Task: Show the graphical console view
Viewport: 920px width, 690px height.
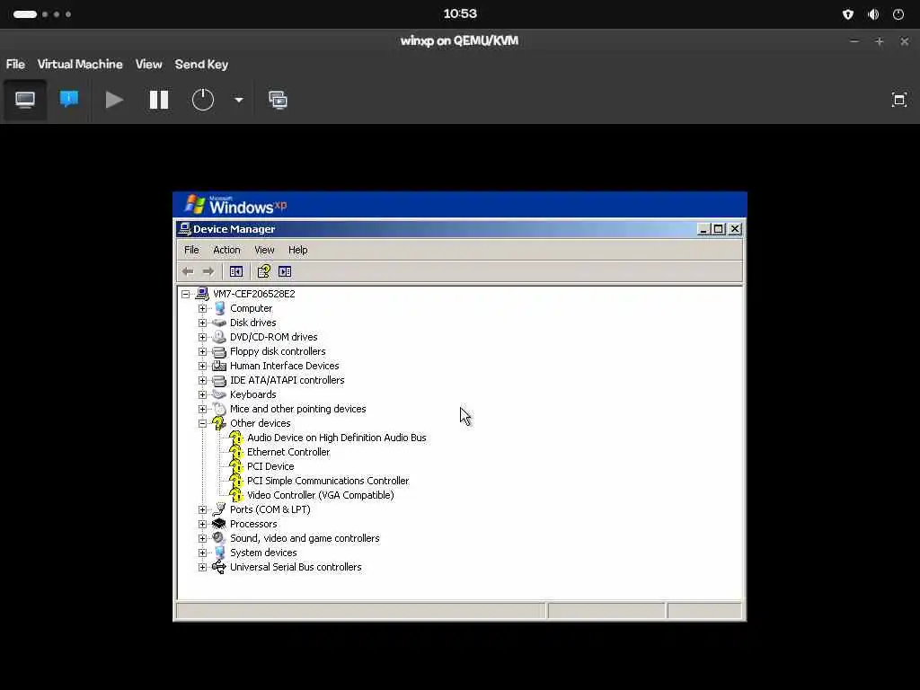Action: click(x=24, y=100)
